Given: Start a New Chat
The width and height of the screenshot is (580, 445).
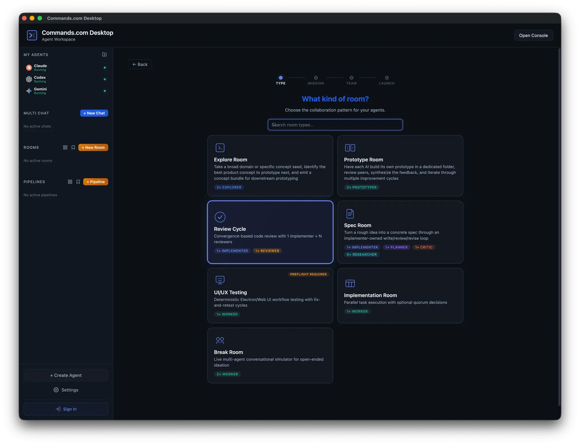Looking at the screenshot, I should (94, 113).
